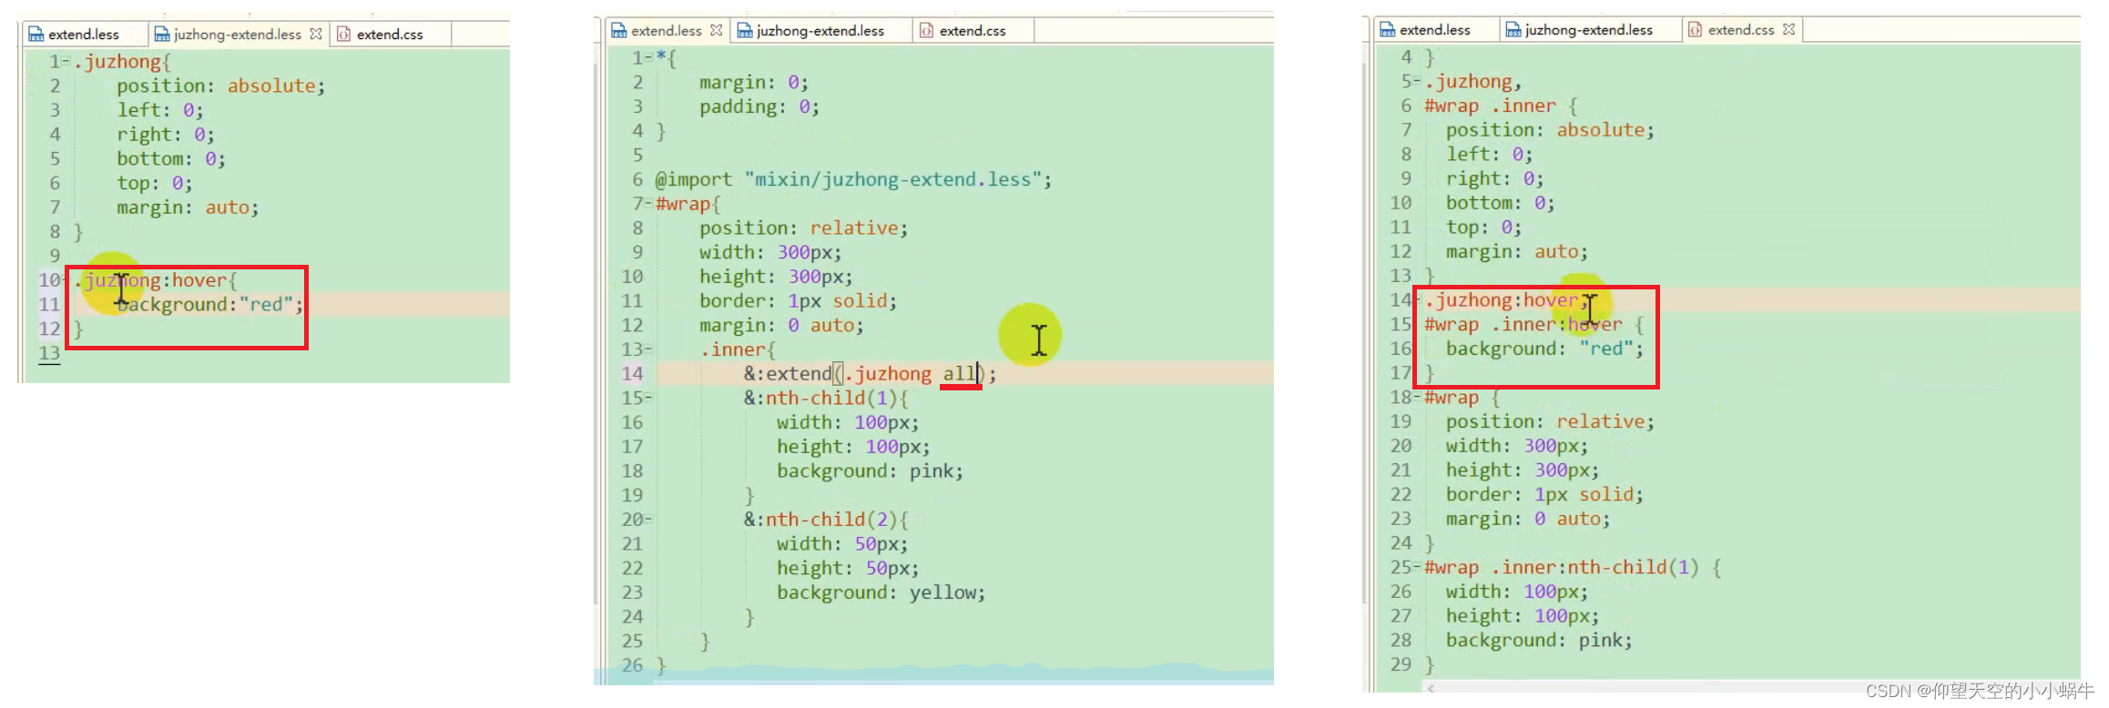The height and width of the screenshot is (708, 2109).
Task: Select juzhong-extend.less tab in left editor
Action: tap(238, 35)
